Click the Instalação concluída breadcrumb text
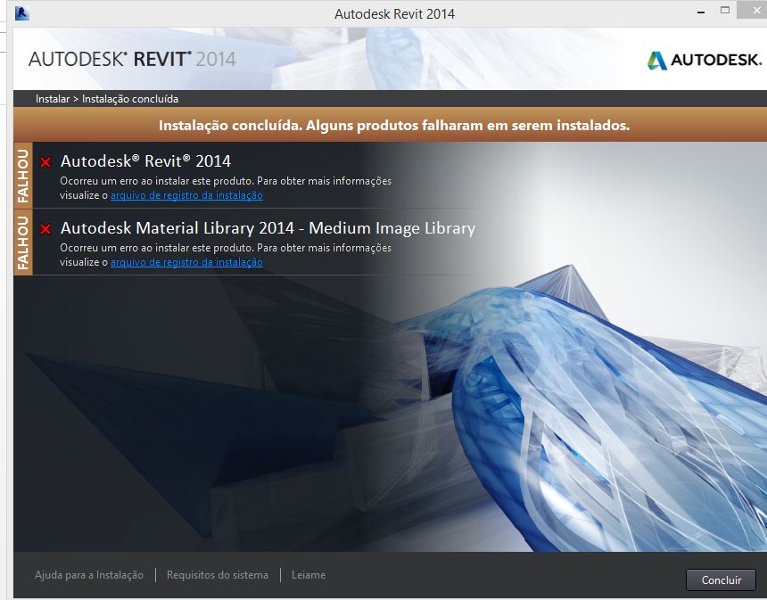 point(130,99)
